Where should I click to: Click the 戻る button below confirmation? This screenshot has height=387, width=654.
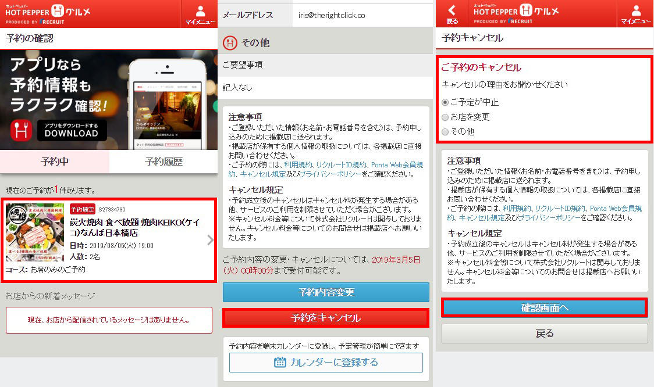click(544, 334)
